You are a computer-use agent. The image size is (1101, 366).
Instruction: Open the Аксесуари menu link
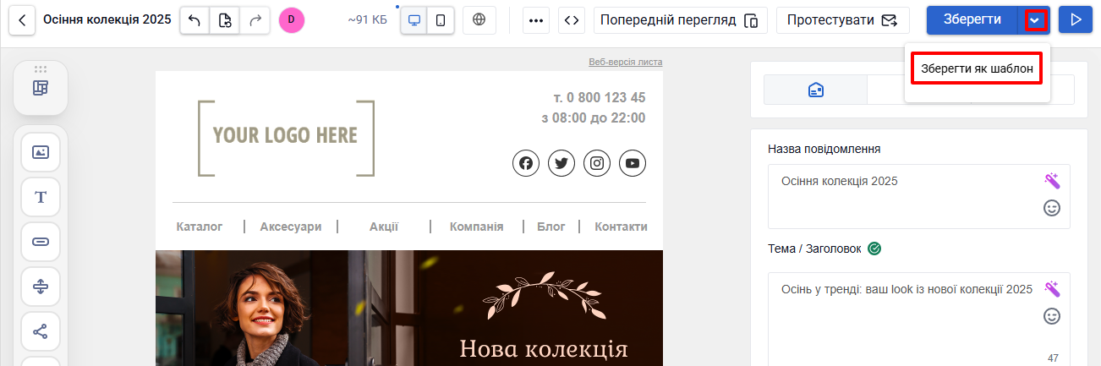(x=291, y=227)
